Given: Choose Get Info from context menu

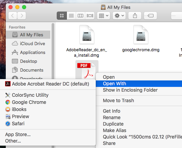Looking at the screenshot, I should coord(139,111).
